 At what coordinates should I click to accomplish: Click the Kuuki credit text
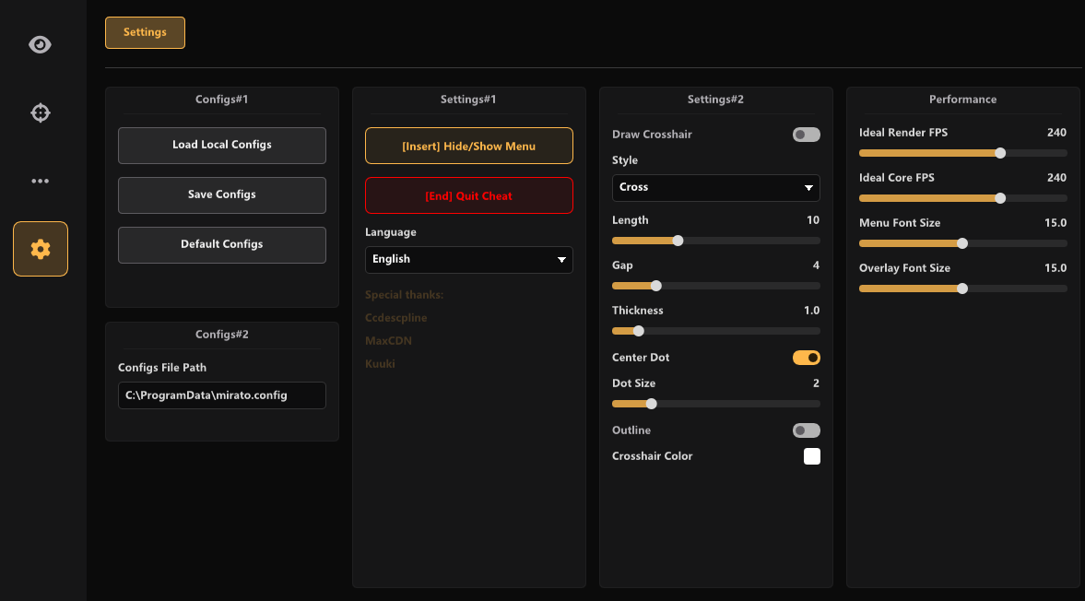tap(380, 363)
